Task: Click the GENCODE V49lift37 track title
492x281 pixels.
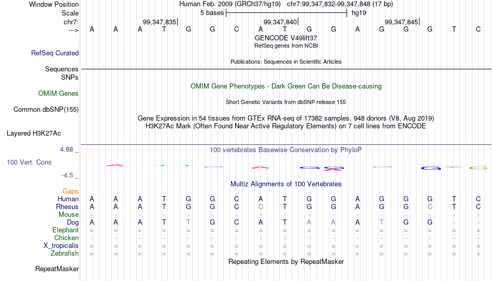Action: 286,38
